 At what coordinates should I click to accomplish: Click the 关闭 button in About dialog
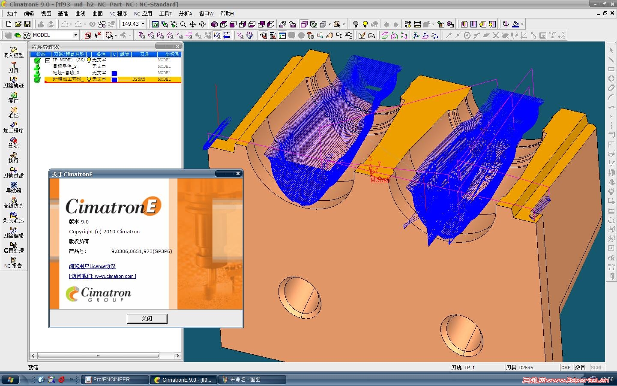147,319
